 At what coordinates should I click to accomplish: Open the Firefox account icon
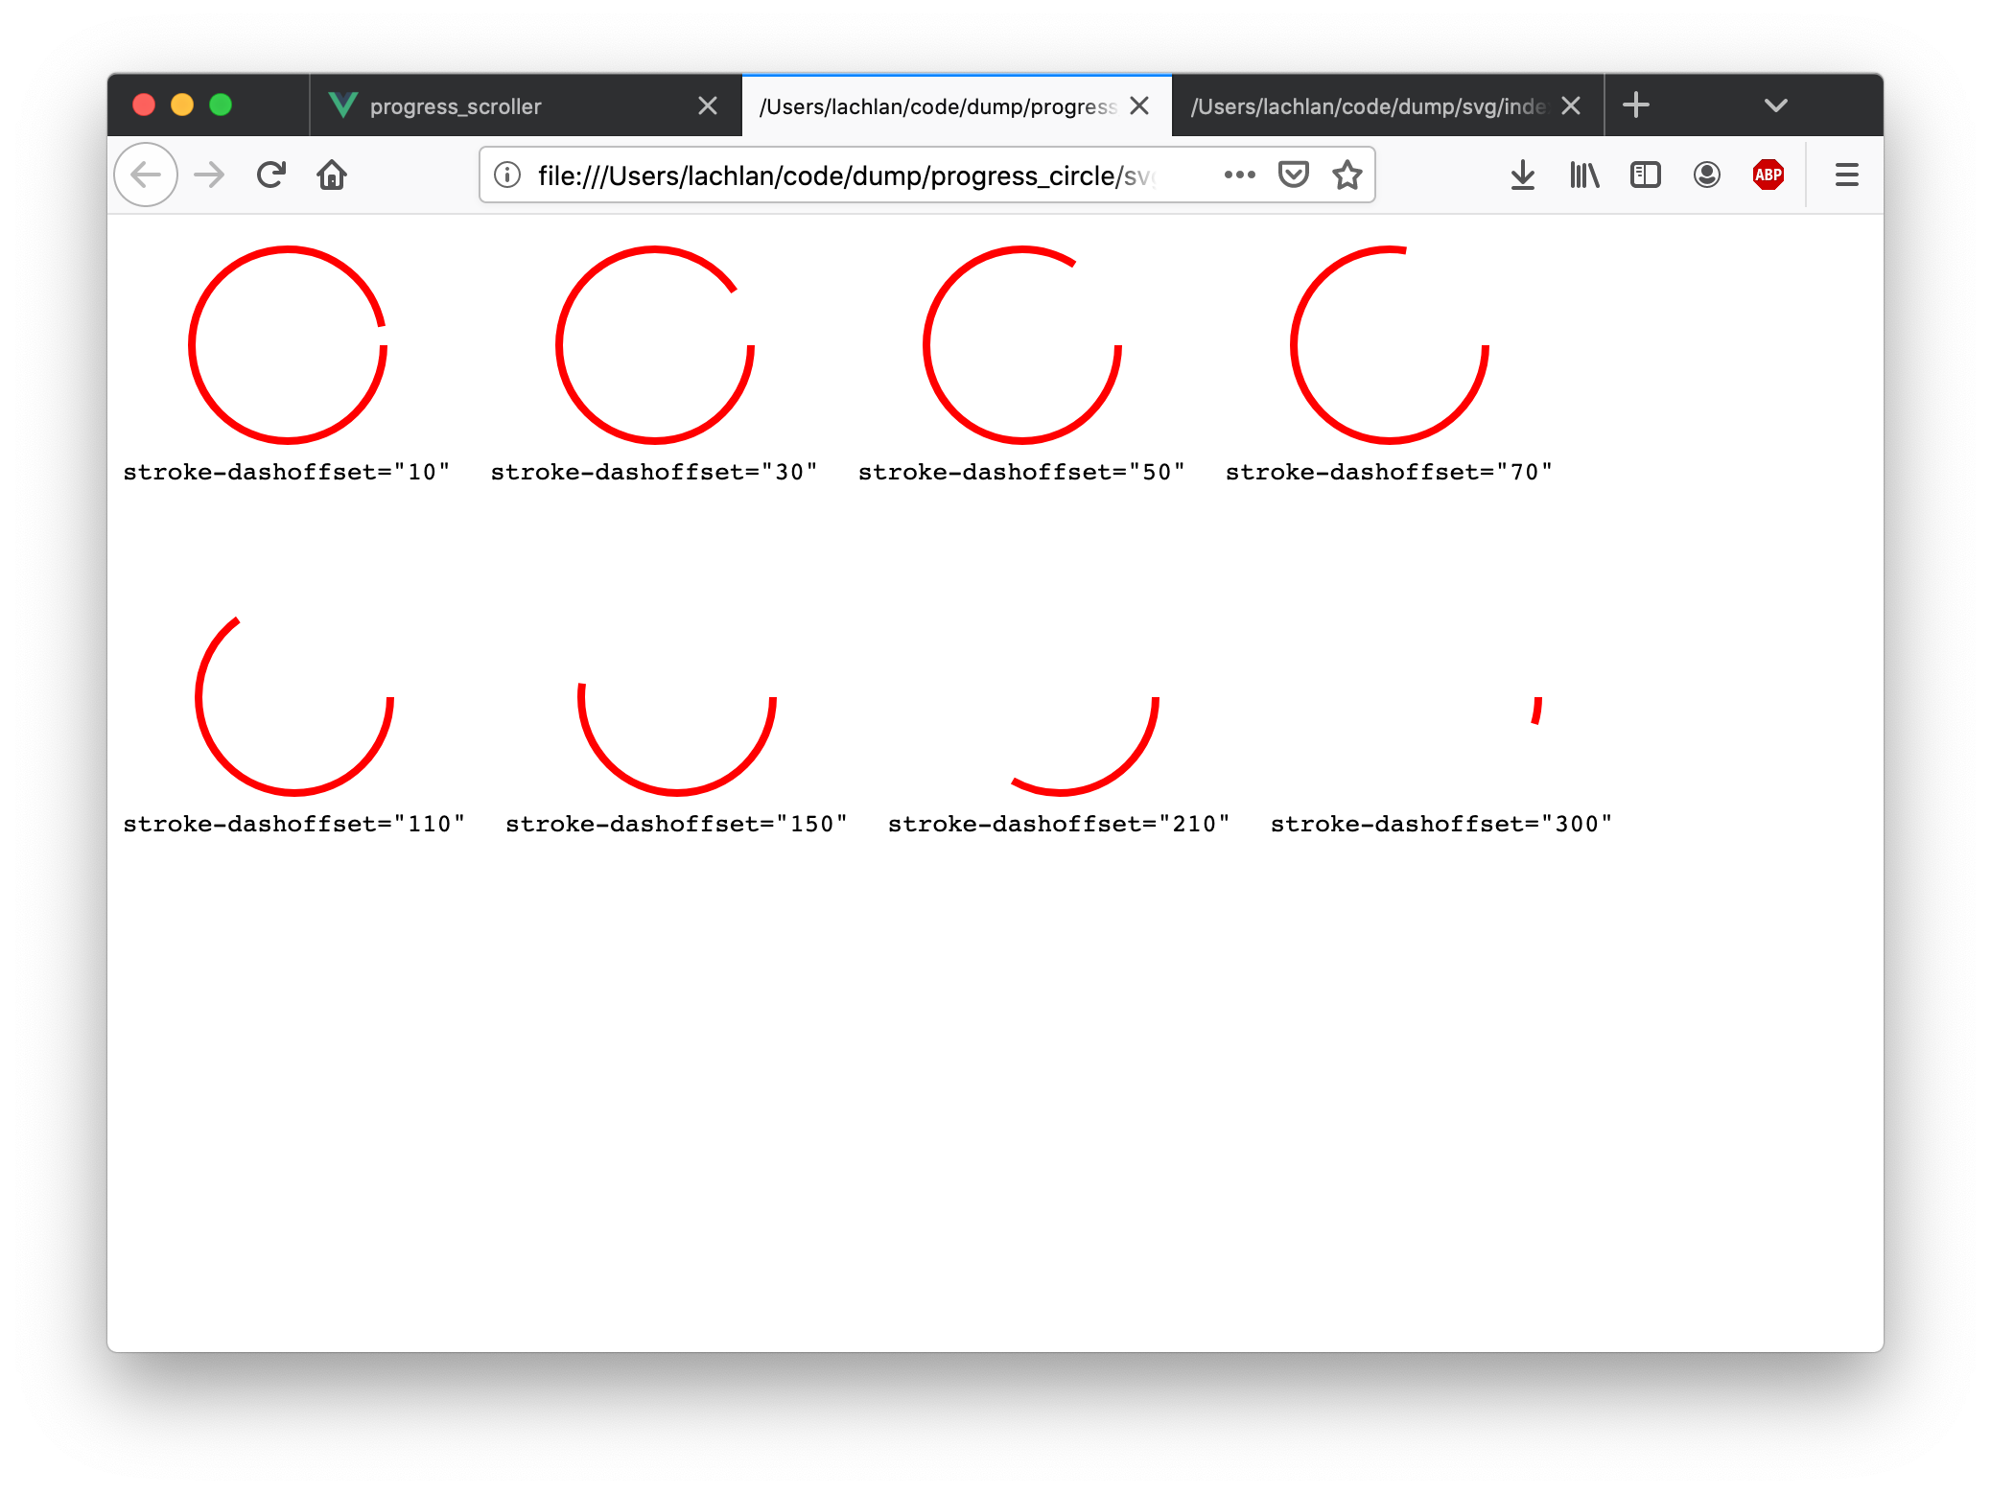(x=1706, y=175)
